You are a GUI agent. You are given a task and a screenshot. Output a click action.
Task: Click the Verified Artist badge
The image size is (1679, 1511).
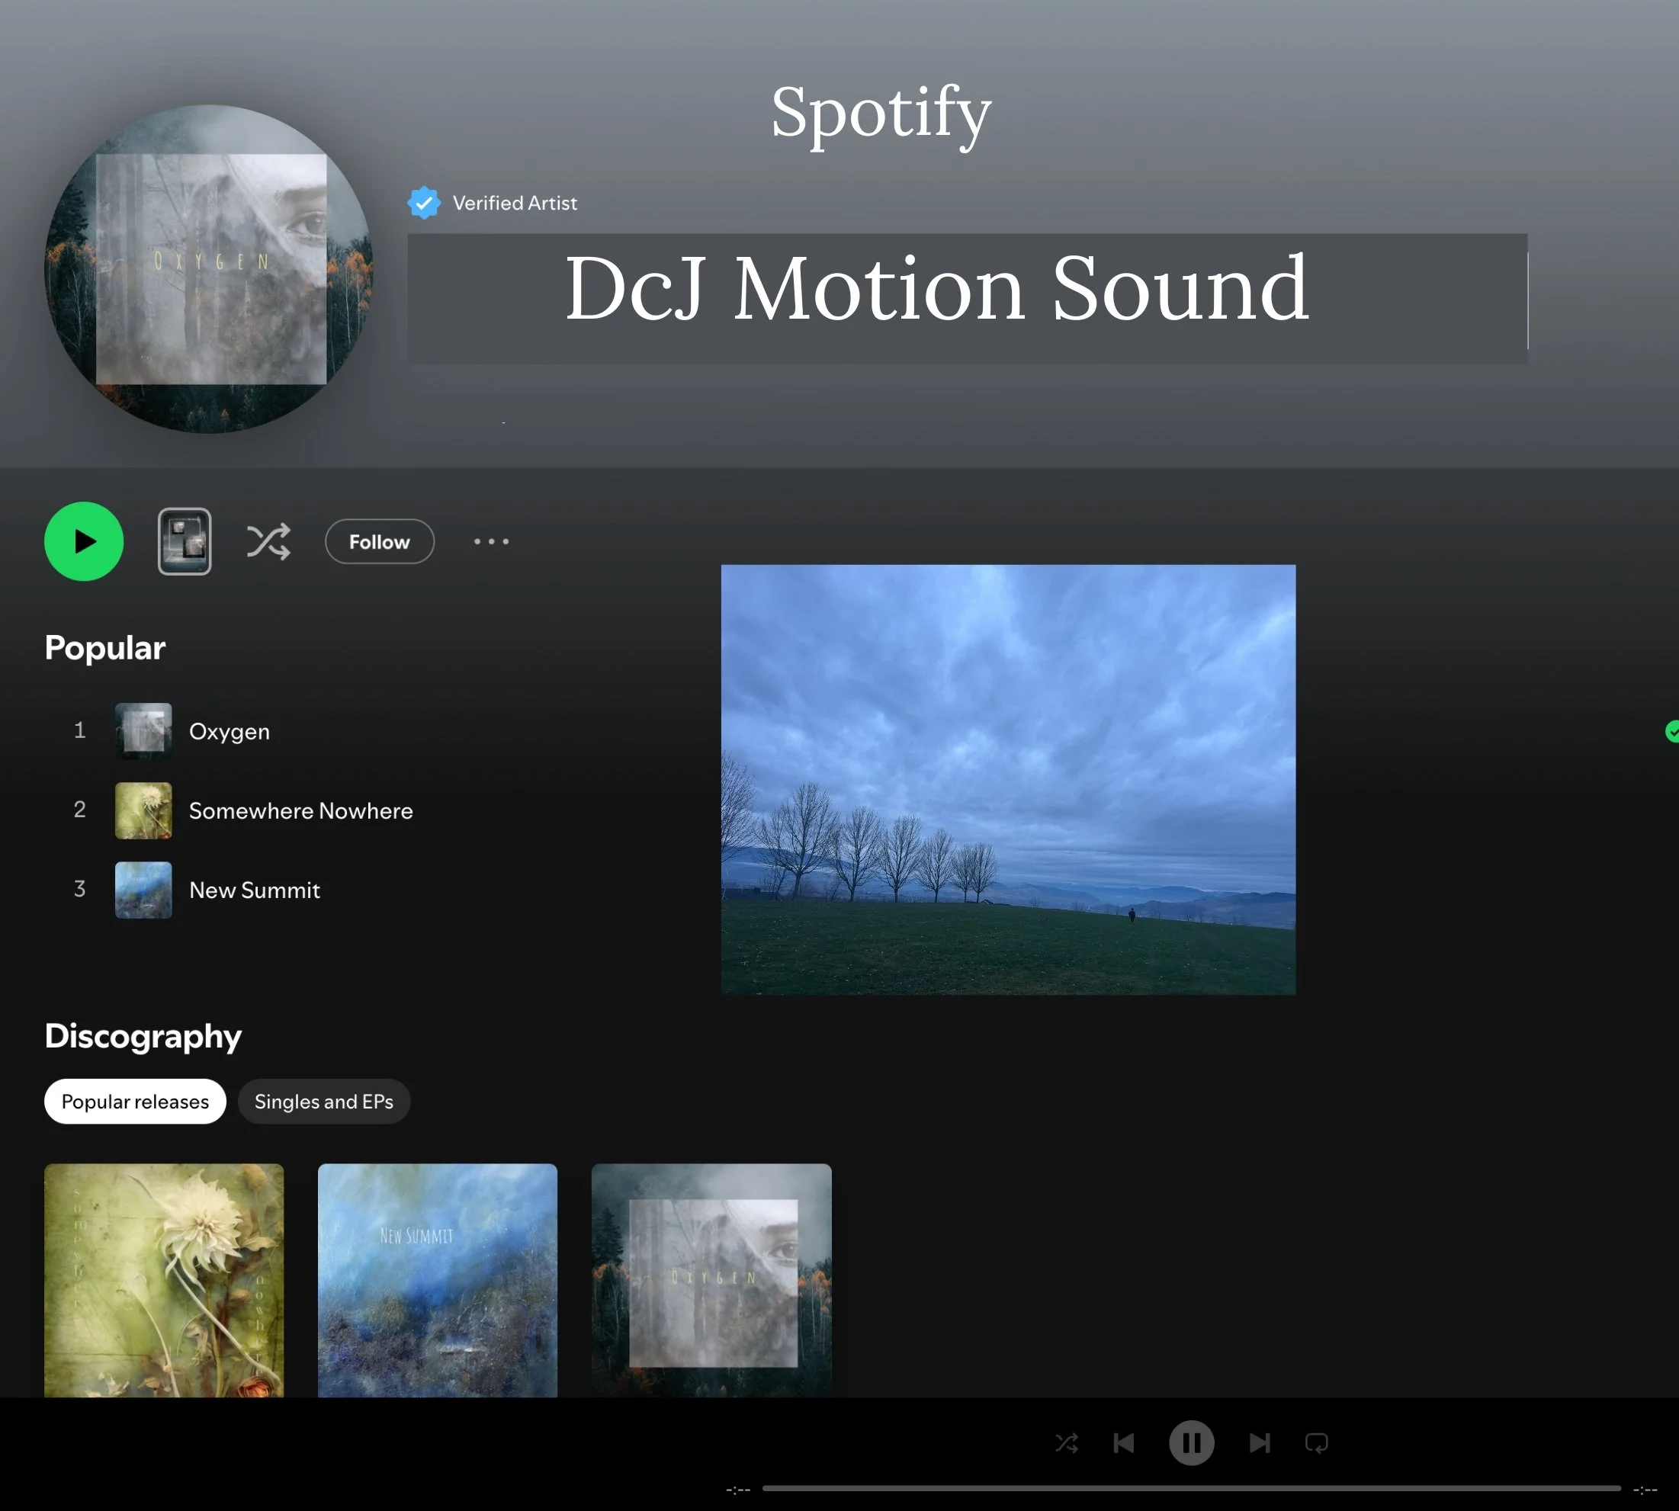click(x=423, y=203)
